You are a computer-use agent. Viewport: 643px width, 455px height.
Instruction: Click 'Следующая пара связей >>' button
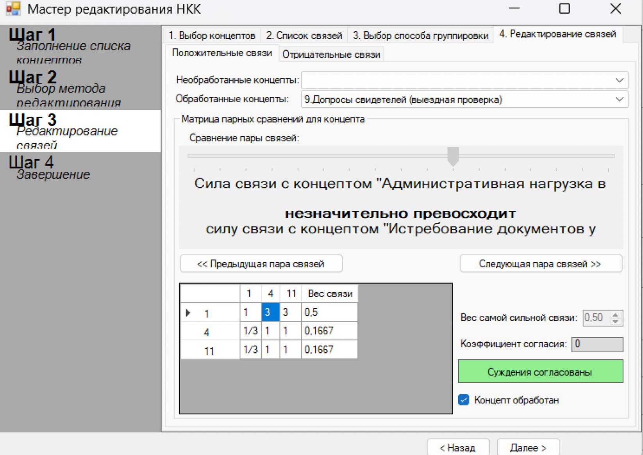click(x=540, y=264)
